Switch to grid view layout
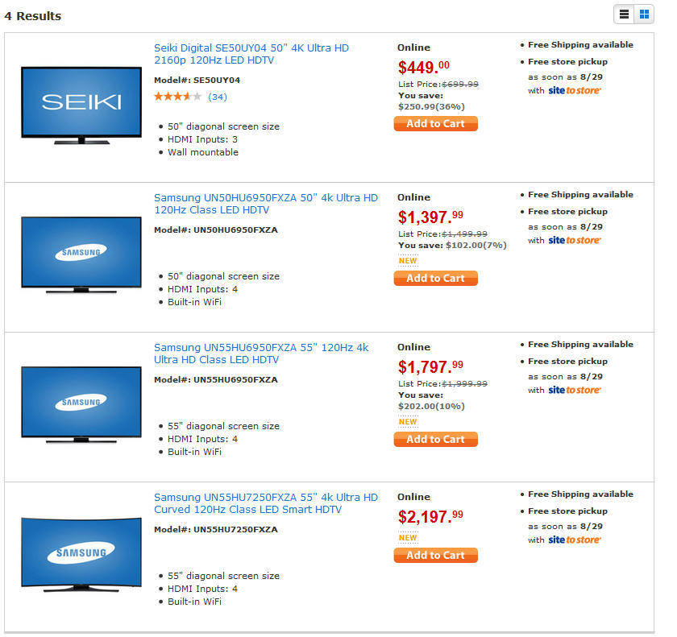The image size is (677, 637). [644, 14]
